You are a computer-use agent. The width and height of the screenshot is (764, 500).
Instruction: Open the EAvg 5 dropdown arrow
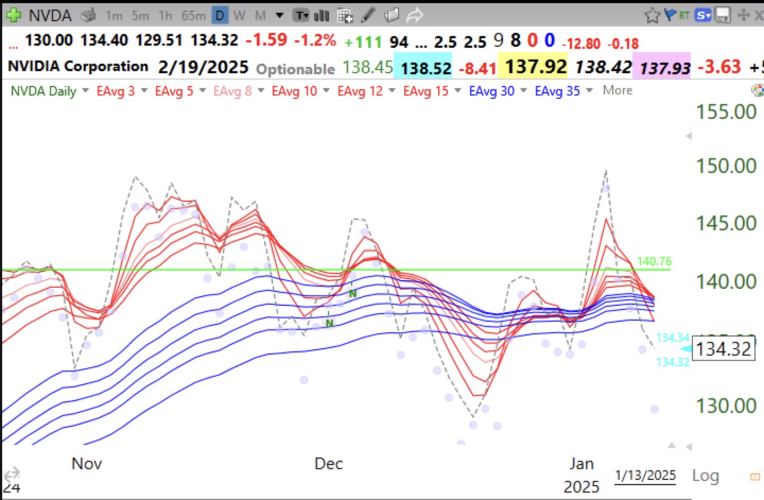202,91
